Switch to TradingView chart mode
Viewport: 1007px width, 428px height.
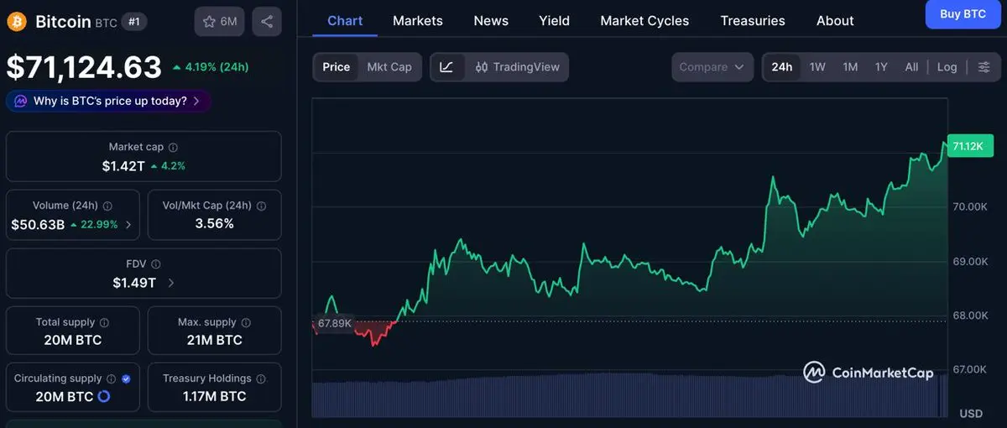pyautogui.click(x=517, y=67)
